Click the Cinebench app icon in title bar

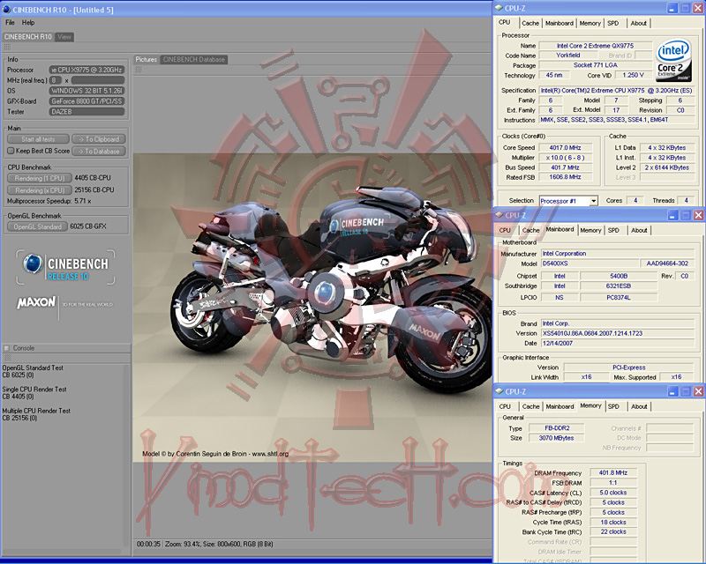[6, 10]
